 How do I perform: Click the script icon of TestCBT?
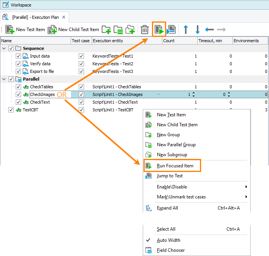[18, 110]
